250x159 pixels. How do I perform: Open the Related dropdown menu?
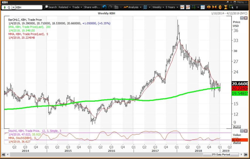click(65, 7)
